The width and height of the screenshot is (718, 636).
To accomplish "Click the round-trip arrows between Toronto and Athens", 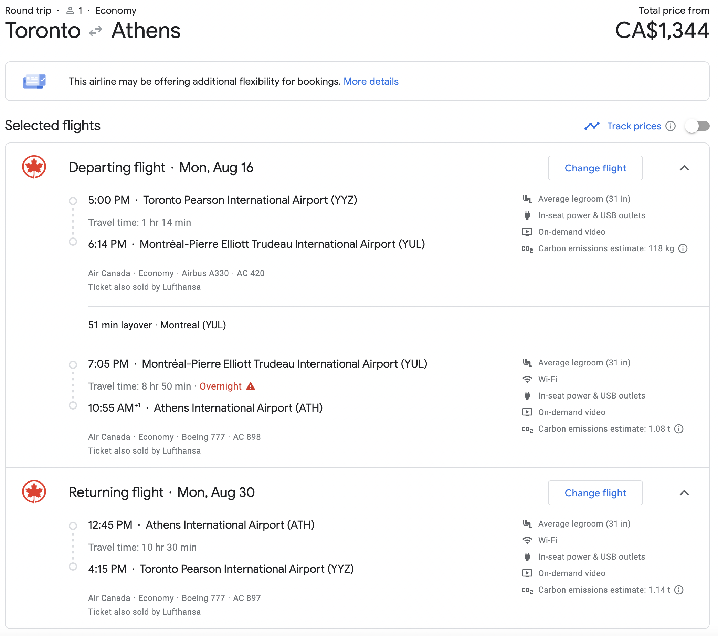I will coord(96,31).
